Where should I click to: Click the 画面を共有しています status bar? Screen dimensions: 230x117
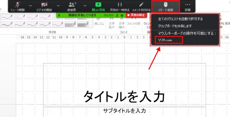91,15
